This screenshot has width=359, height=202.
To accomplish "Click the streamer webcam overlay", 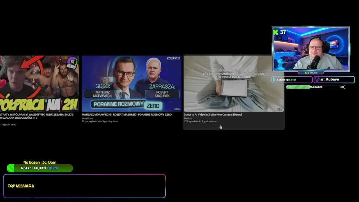I will (311, 49).
